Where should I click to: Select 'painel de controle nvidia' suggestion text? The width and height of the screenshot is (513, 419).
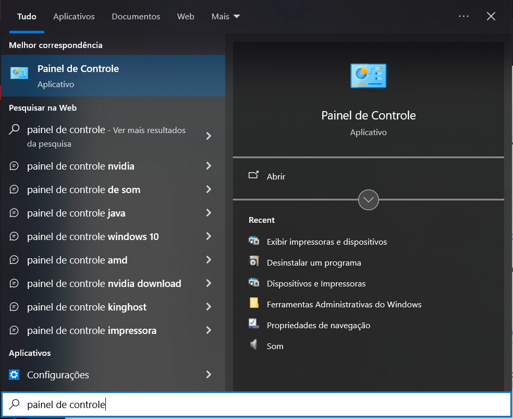pos(80,166)
